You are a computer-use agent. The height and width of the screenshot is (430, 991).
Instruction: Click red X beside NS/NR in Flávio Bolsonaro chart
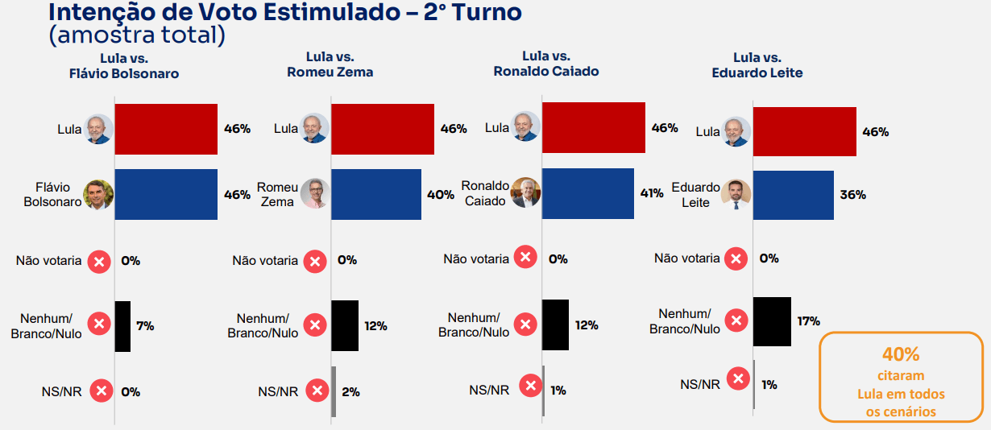101,391
